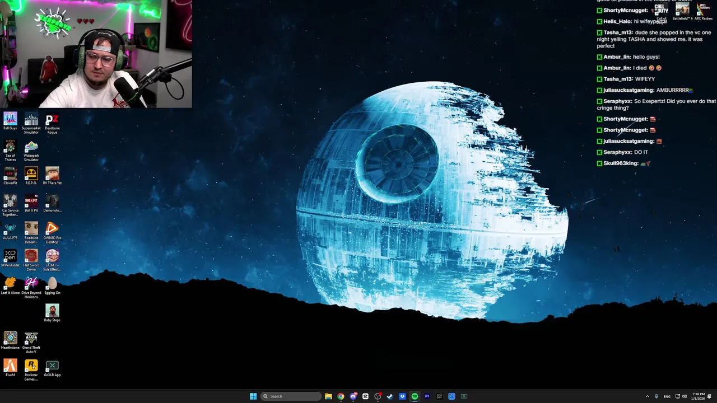Open Spotify from the taskbar
The height and width of the screenshot is (403, 717).
pyautogui.click(x=415, y=396)
